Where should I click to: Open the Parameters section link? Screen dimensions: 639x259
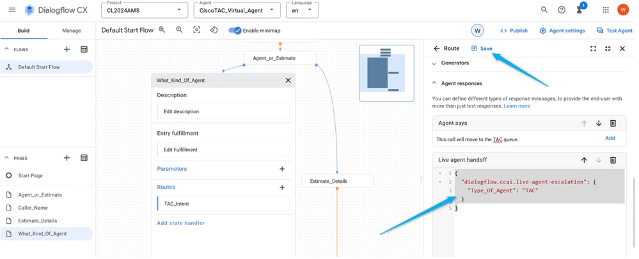pyautogui.click(x=172, y=169)
